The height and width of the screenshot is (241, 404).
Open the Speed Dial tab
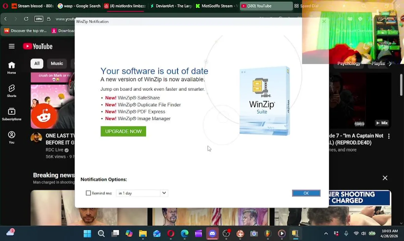click(306, 6)
